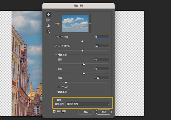171x120 pixels.
Task: Click the 명도 slider handle
Action: [84, 64]
